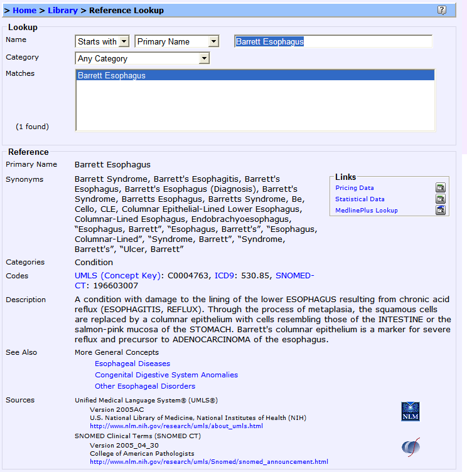Go to Home in breadcrumb

[x=24, y=10]
